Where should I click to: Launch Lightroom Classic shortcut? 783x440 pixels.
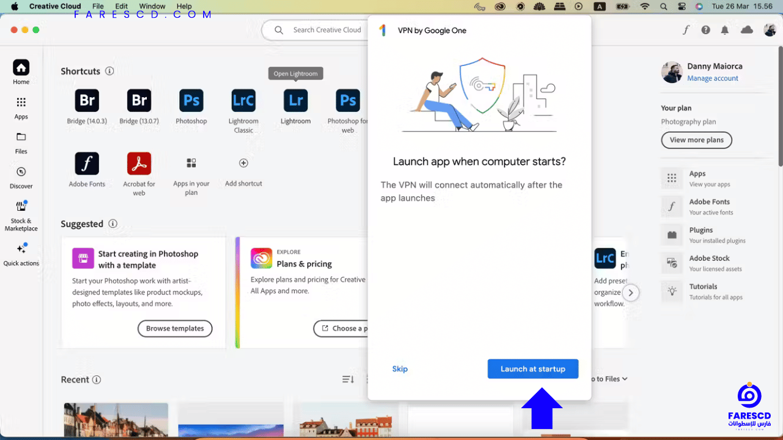pos(243,100)
